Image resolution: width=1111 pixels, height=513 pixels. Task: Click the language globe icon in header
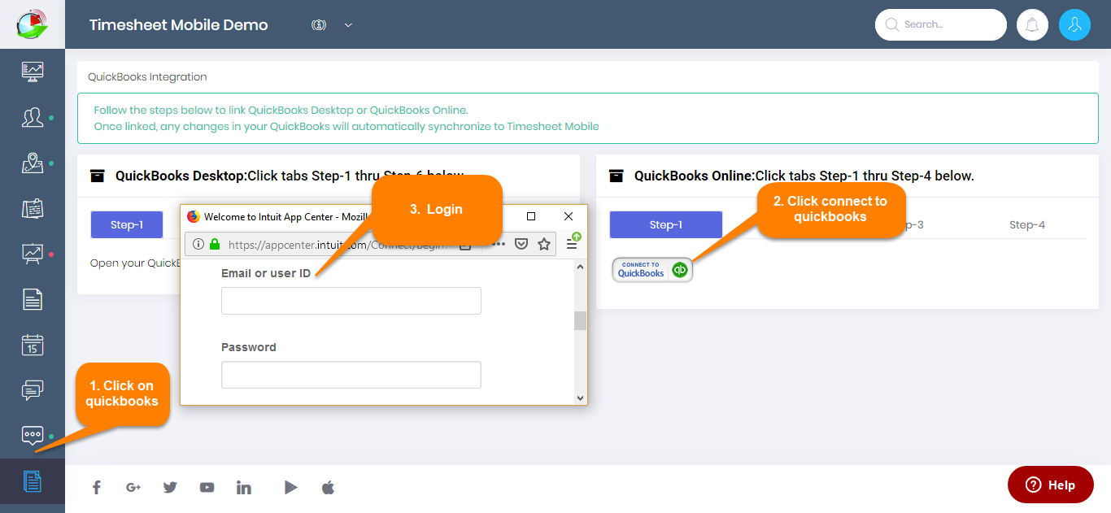click(x=319, y=25)
